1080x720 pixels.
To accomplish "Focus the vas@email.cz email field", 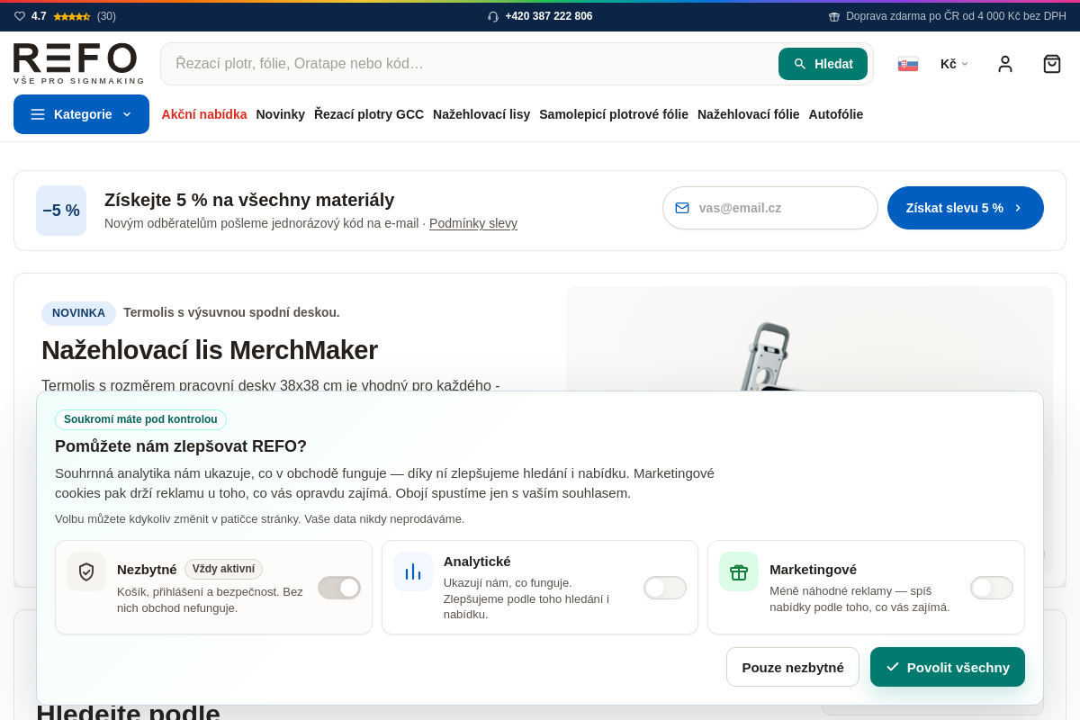I will [x=770, y=208].
